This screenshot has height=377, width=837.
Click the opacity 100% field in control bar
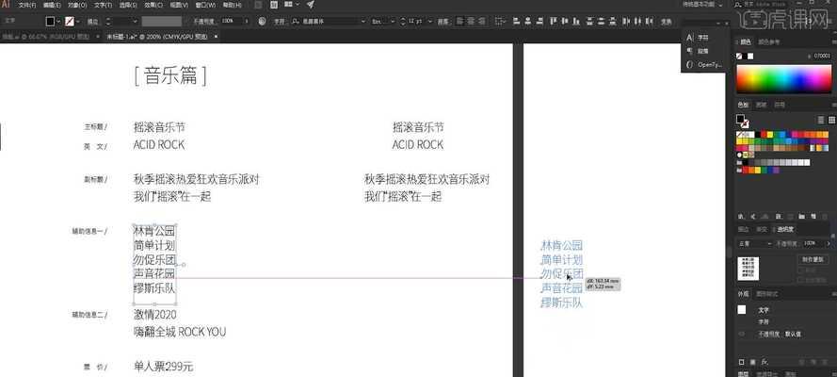click(x=231, y=22)
